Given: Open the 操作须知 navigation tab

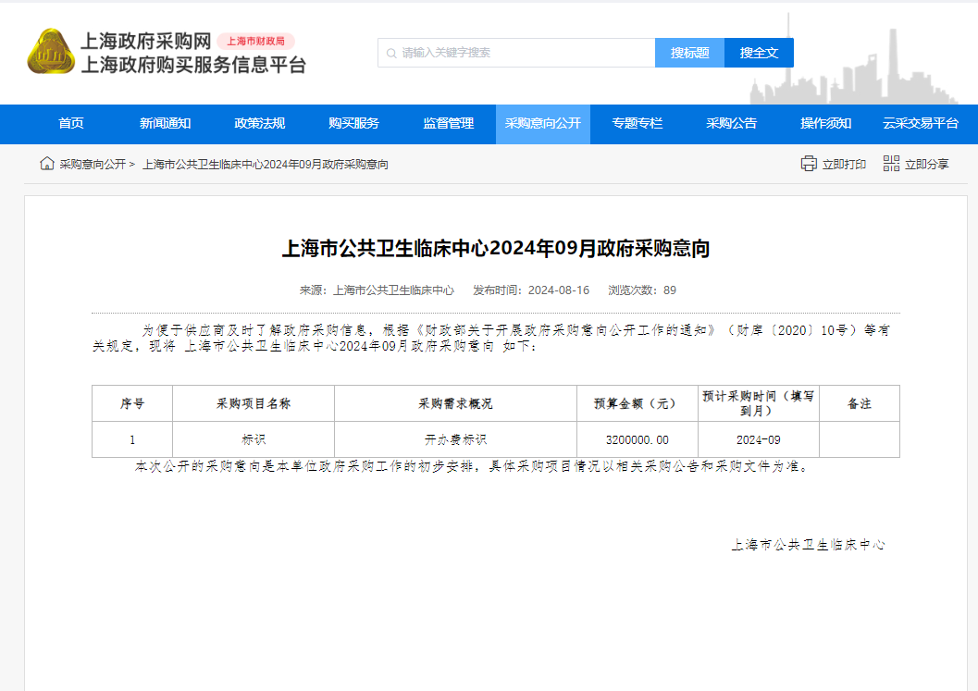Looking at the screenshot, I should 826,123.
